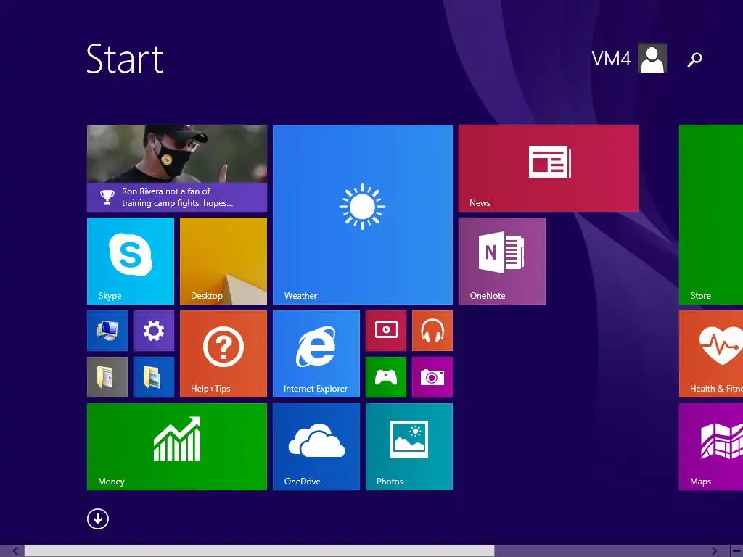
Task: Open the Photos tile
Action: pyautogui.click(x=409, y=447)
